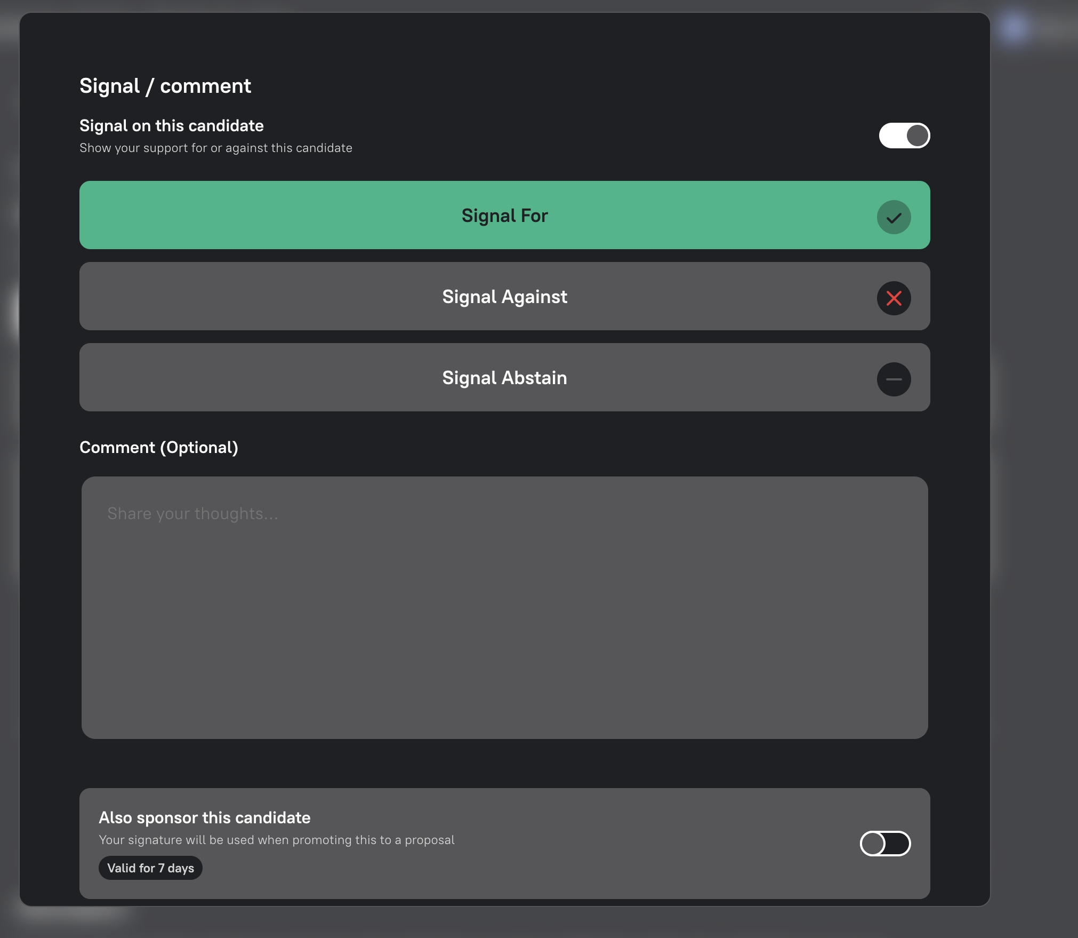The image size is (1078, 938).
Task: Click the minus icon on Signal Abstain
Action: [x=894, y=379]
